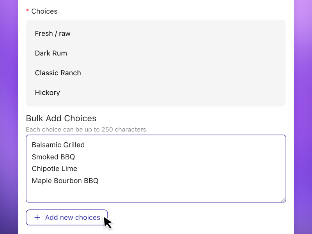Click the 'Smoked BBQ' line in textarea

point(53,157)
